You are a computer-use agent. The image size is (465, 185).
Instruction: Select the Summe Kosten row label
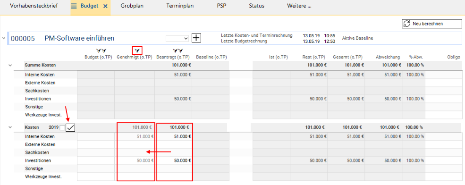coord(40,65)
